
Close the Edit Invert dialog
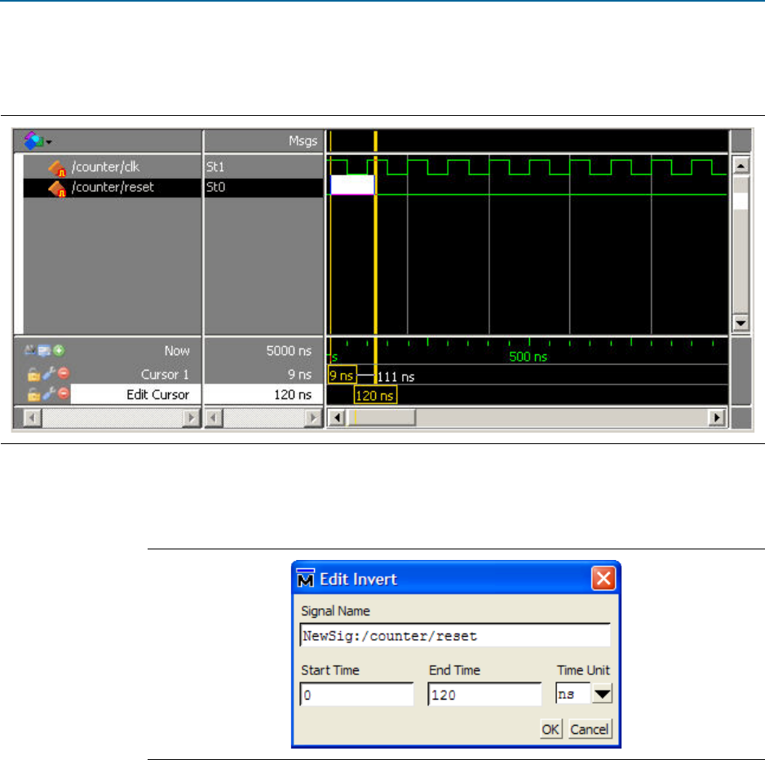point(604,579)
